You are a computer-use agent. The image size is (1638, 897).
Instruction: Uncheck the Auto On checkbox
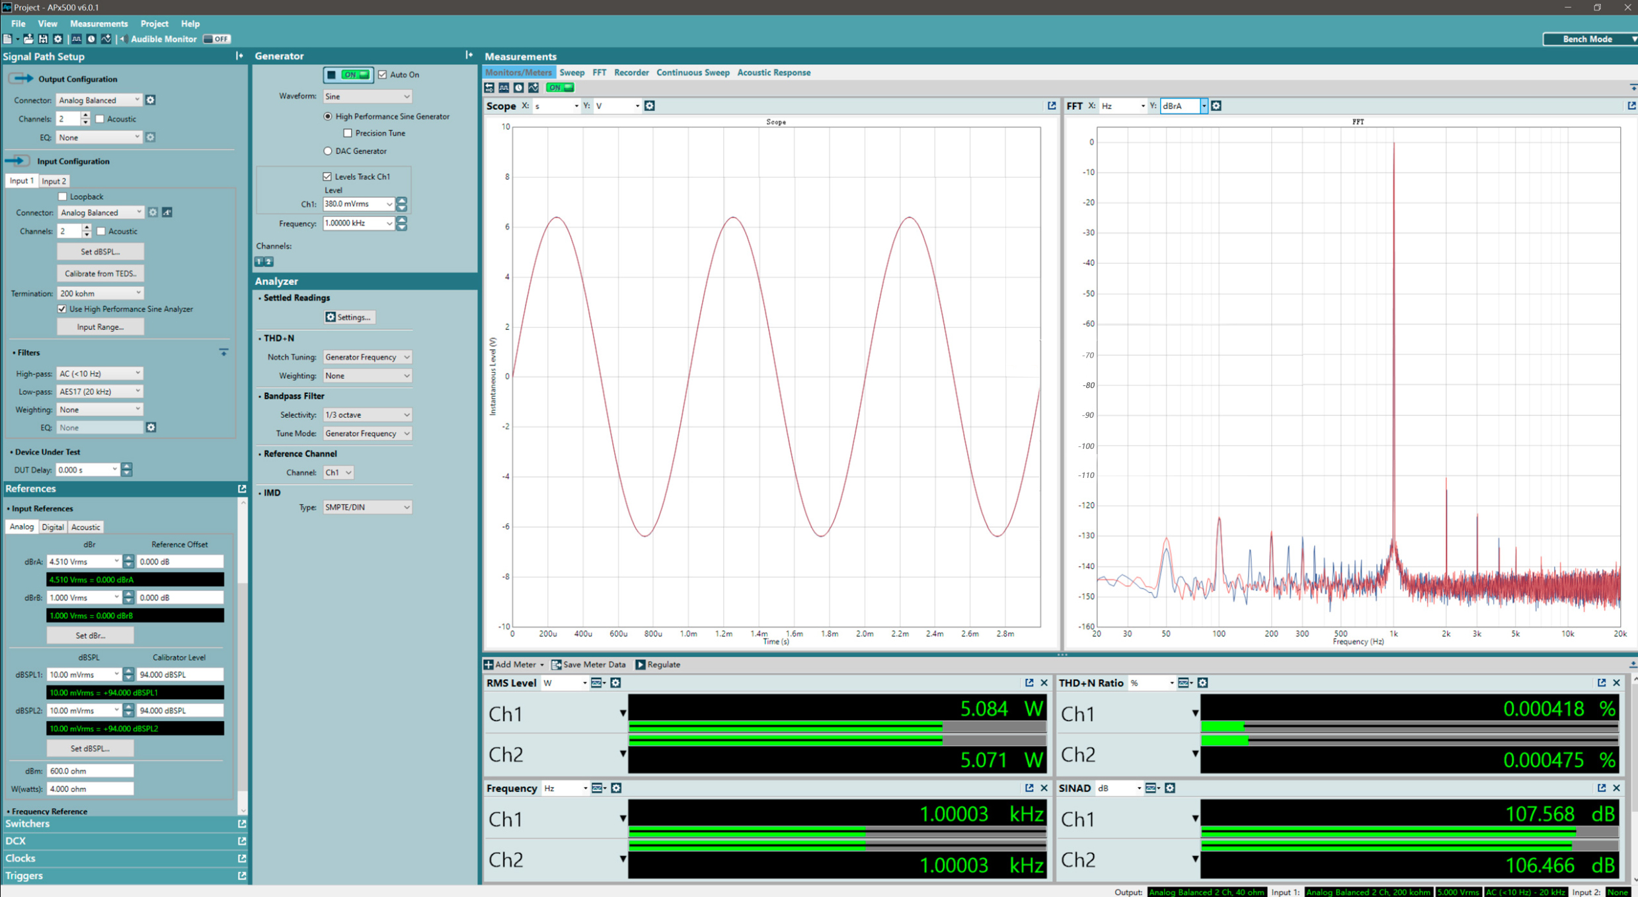[x=383, y=75]
